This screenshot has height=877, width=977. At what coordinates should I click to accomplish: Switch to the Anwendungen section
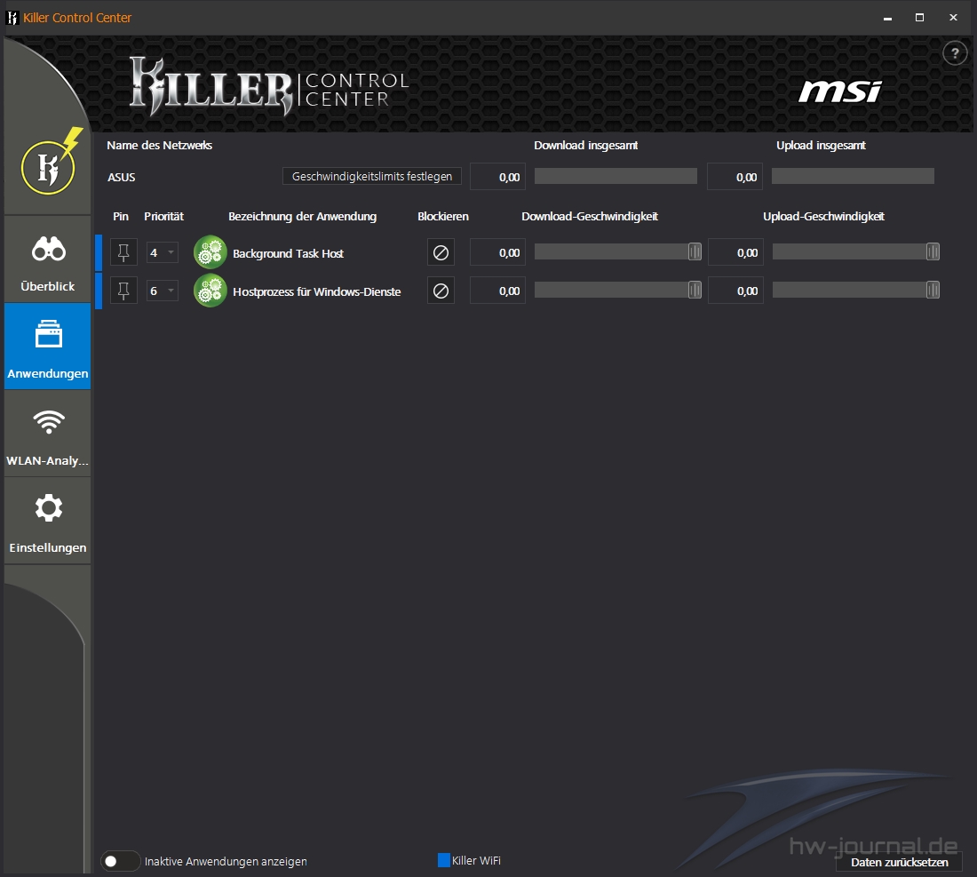pos(48,347)
